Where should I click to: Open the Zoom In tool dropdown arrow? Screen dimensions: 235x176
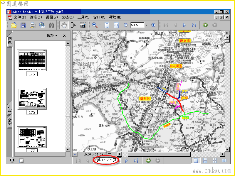(x=100, y=25)
